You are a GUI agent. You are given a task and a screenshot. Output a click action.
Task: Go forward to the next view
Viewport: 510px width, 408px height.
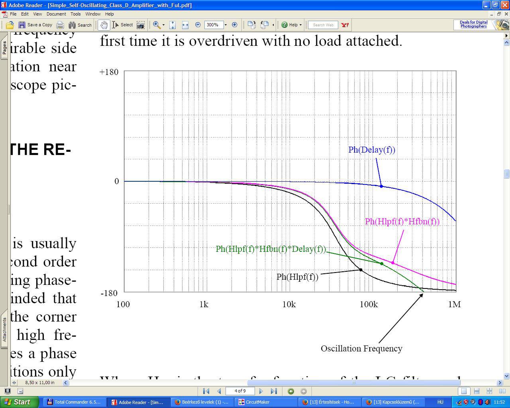(x=304, y=391)
